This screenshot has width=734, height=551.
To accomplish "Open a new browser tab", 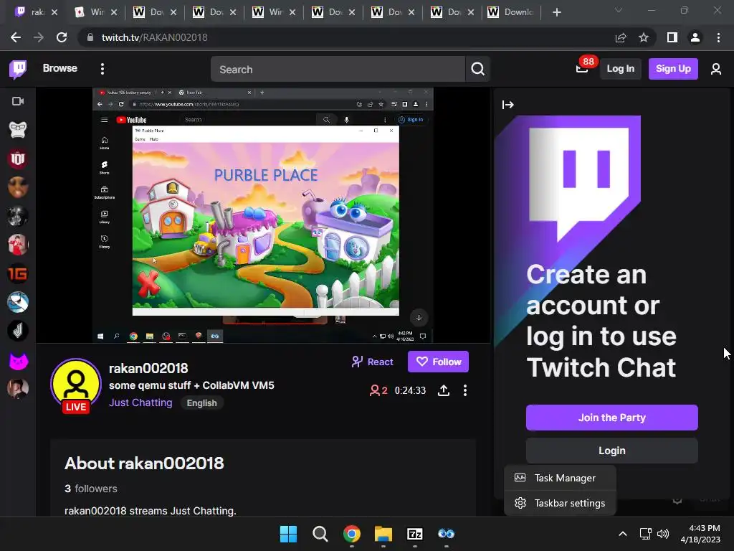I will (556, 12).
